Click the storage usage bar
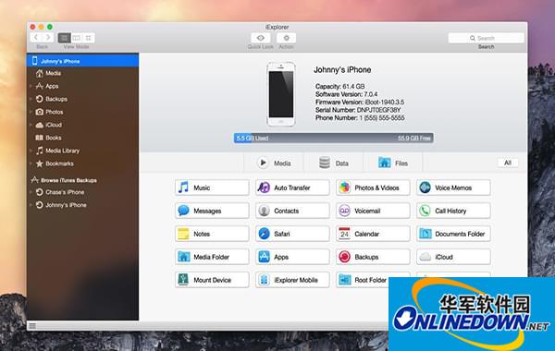The image size is (555, 351). click(x=333, y=138)
